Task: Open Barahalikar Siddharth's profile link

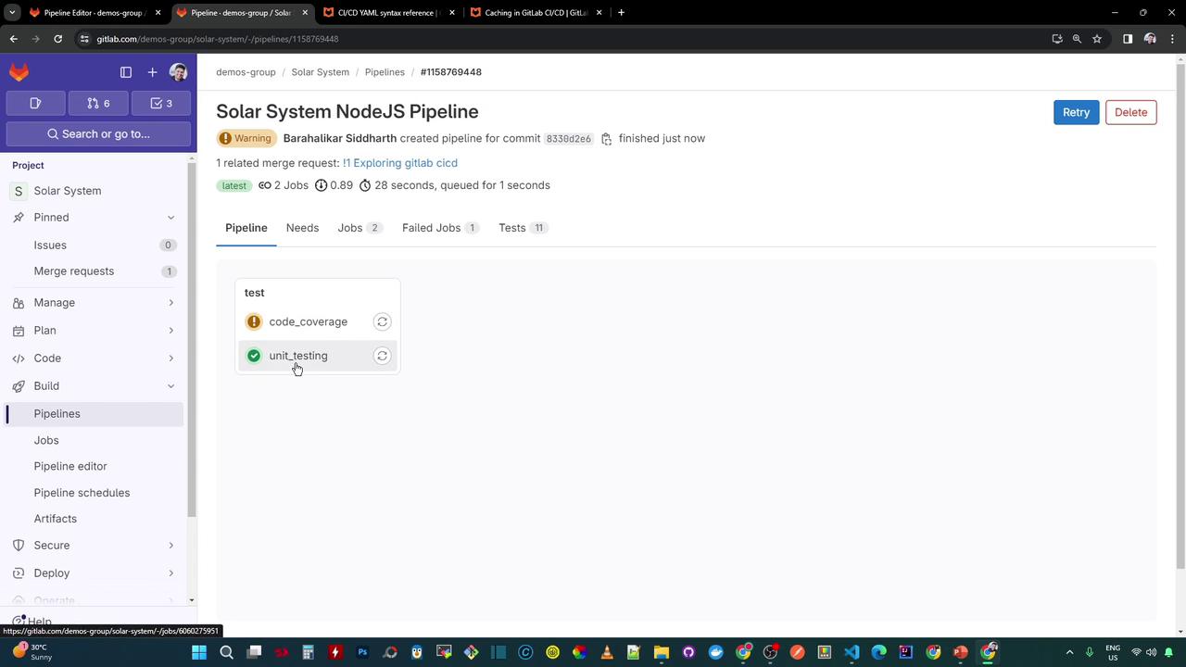Action: click(x=340, y=139)
